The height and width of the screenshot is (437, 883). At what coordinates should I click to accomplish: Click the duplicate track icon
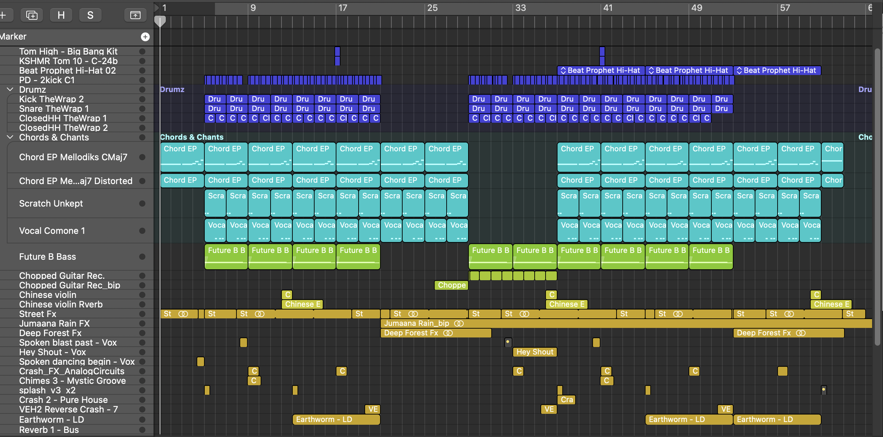31,15
